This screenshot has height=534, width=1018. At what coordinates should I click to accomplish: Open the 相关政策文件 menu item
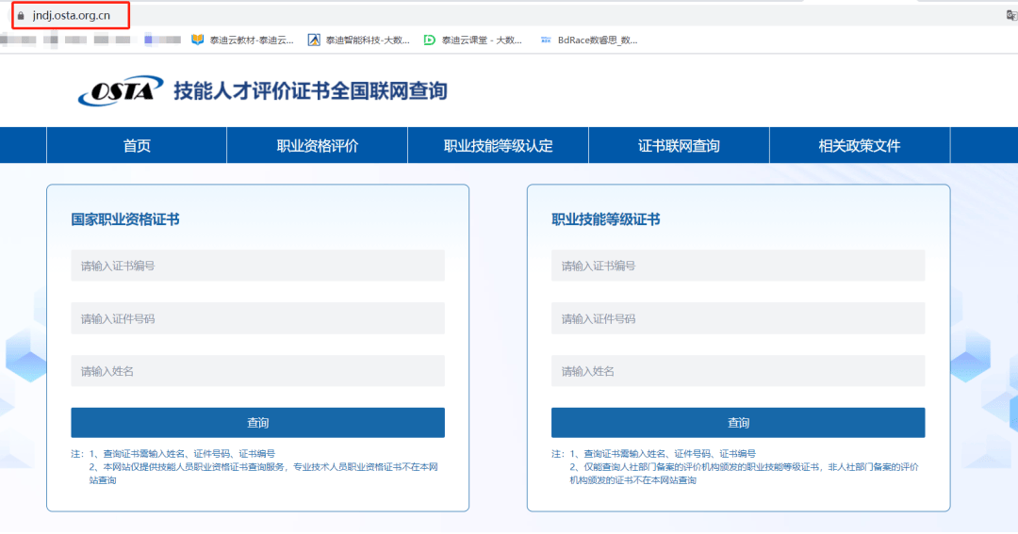[x=860, y=146]
